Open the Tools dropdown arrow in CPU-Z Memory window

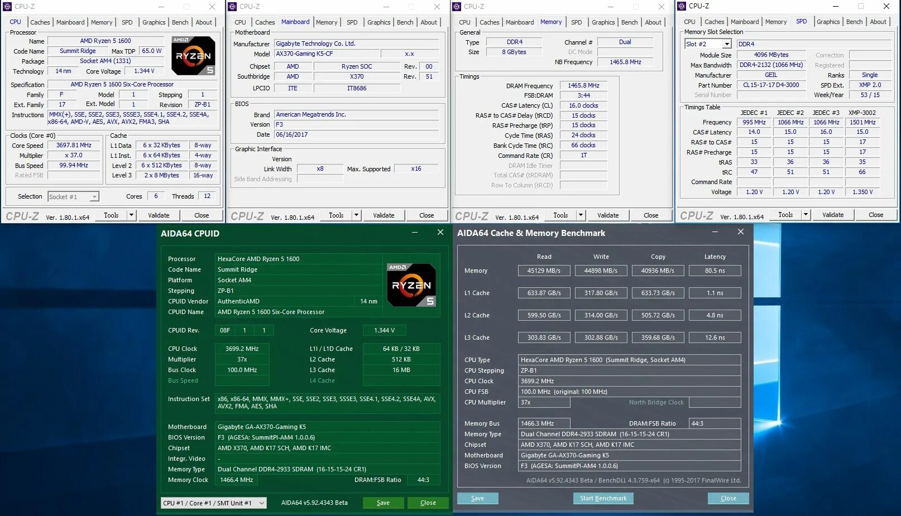click(581, 215)
